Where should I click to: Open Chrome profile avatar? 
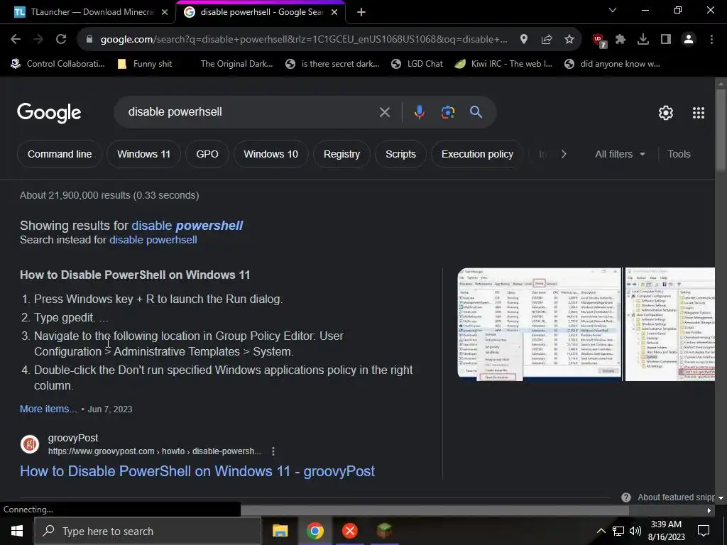point(689,40)
